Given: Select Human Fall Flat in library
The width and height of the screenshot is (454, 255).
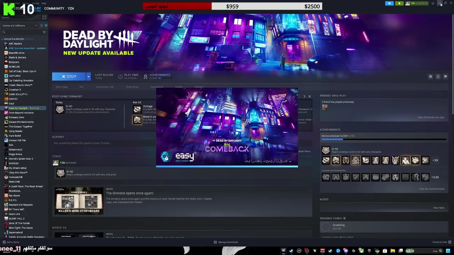Looking at the screenshot, I should click(17, 140).
